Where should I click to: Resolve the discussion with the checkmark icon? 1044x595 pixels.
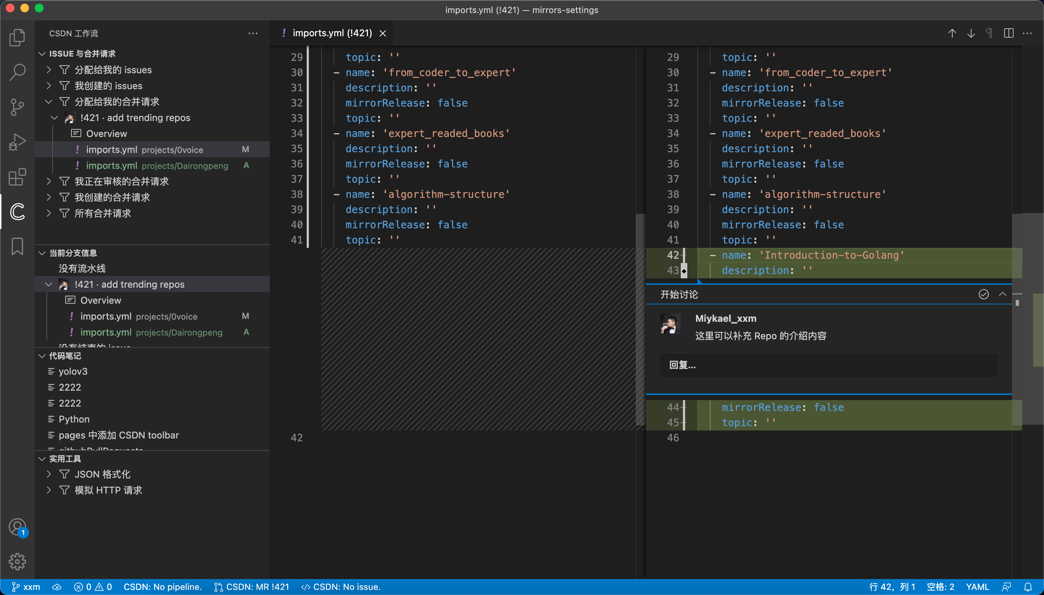[x=983, y=294]
